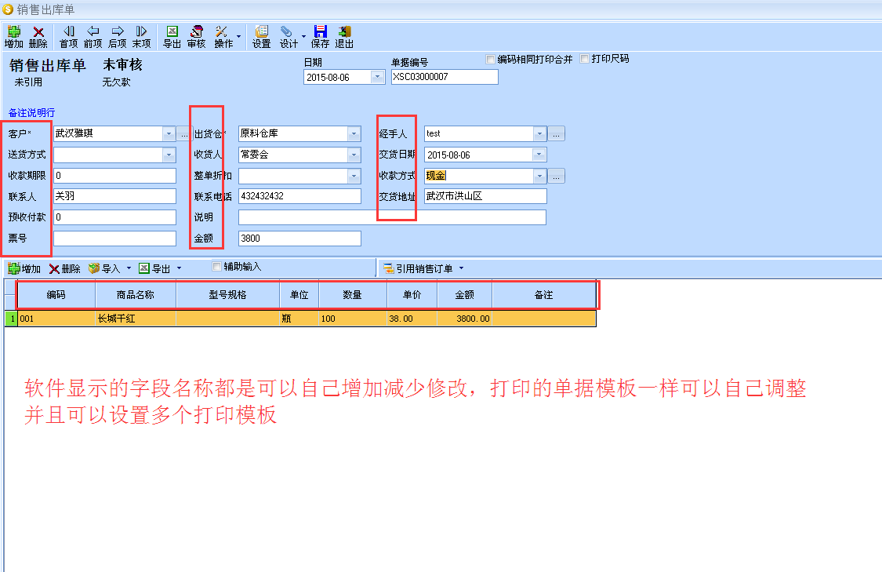This screenshot has height=572, width=882.
Task: Click the 说明 input field
Action: point(392,217)
